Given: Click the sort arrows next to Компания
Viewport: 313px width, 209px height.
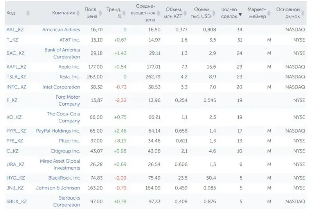Looking at the screenshot, I should pyautogui.click(x=78, y=13).
